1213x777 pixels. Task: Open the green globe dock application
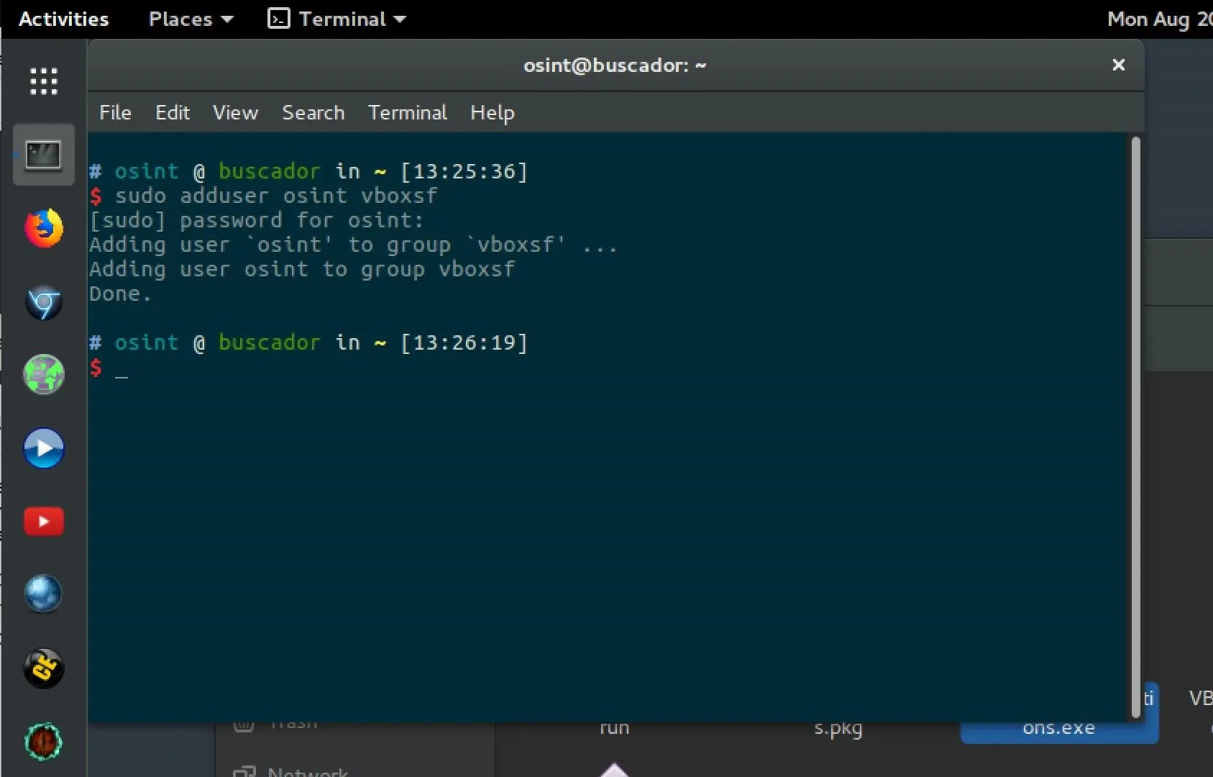[44, 375]
